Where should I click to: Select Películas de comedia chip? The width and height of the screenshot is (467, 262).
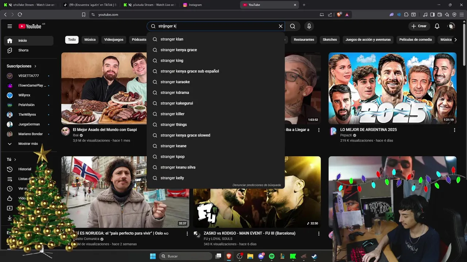tap(416, 40)
